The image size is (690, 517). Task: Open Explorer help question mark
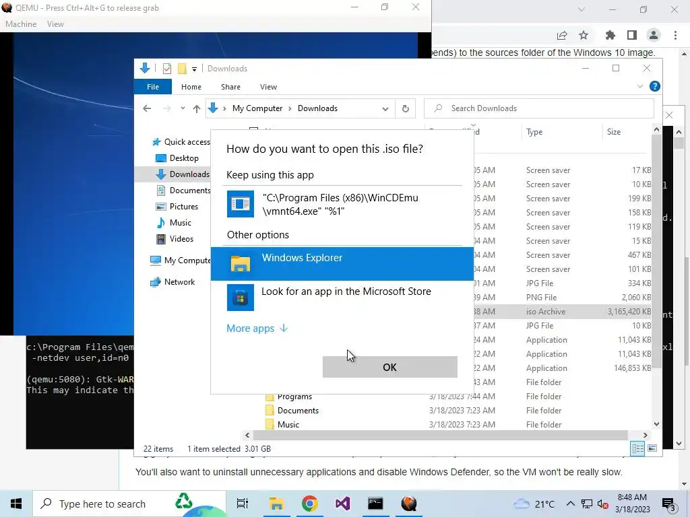pos(655,87)
